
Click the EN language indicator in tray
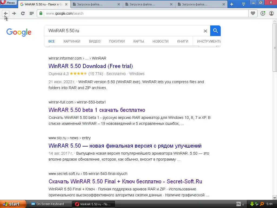tap(238, 204)
